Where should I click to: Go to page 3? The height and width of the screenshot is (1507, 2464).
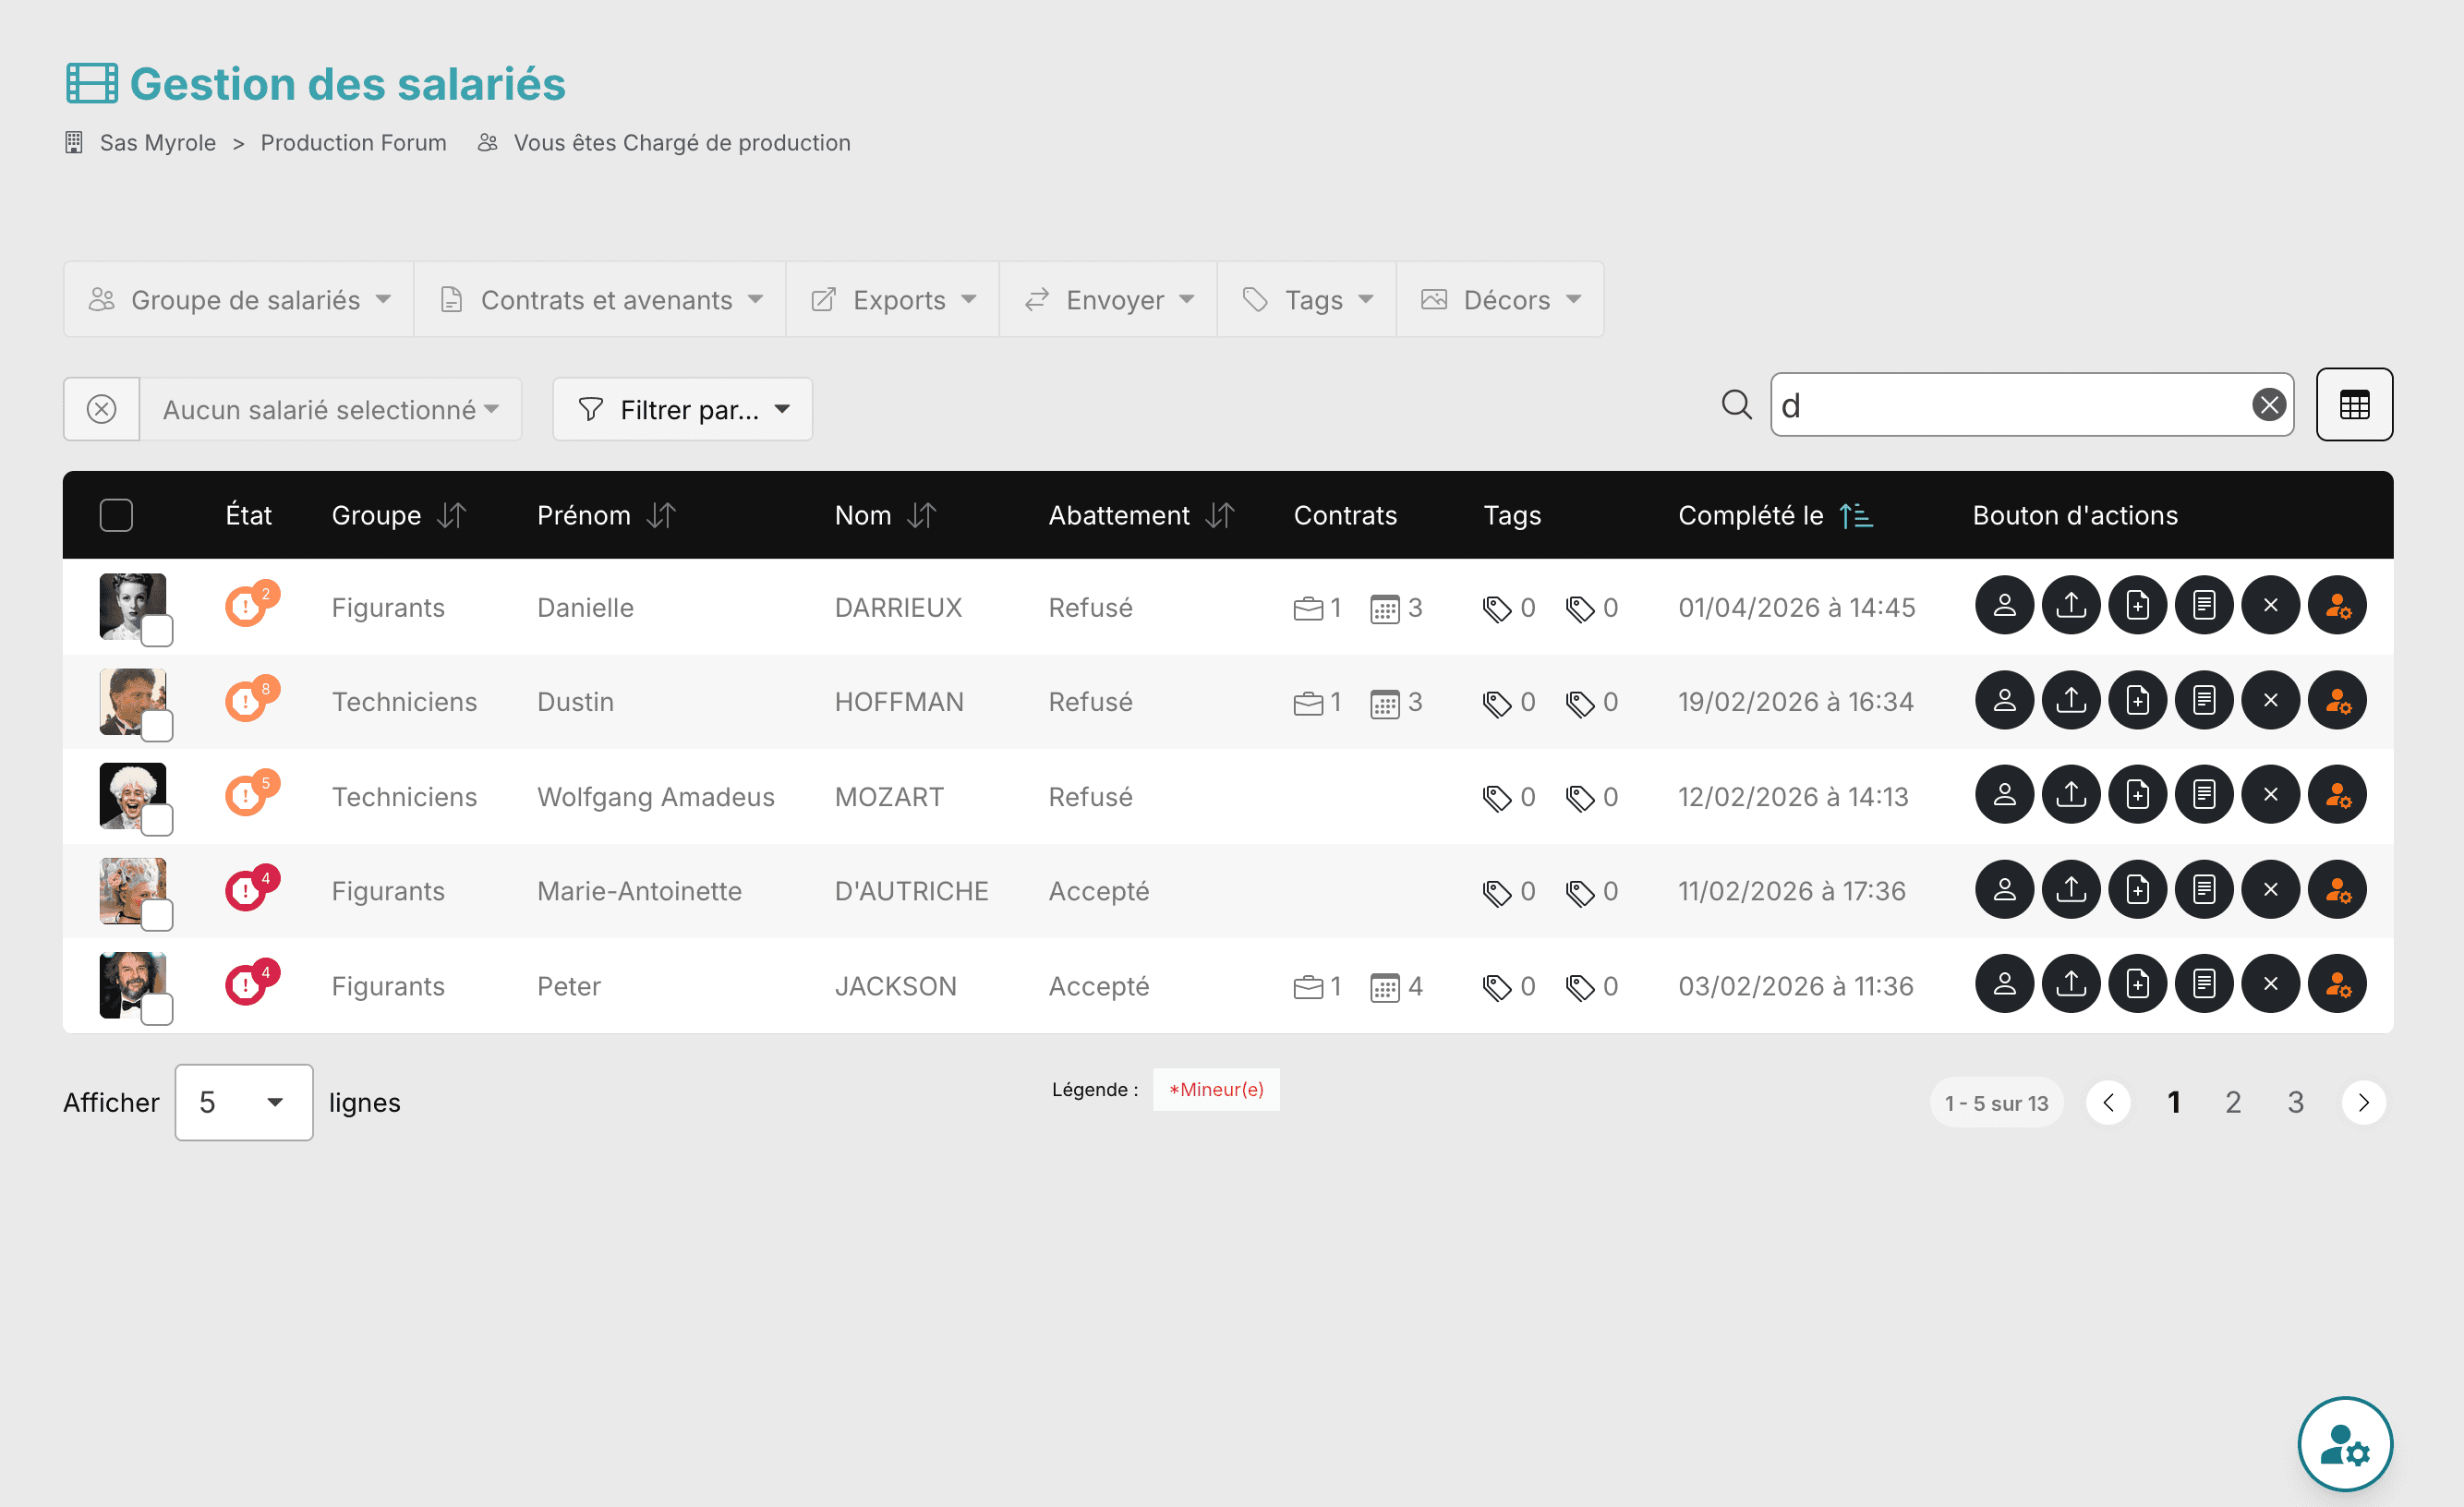click(x=2296, y=1102)
